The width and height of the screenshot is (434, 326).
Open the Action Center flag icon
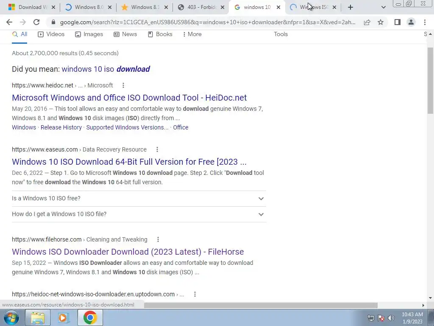tap(381, 318)
